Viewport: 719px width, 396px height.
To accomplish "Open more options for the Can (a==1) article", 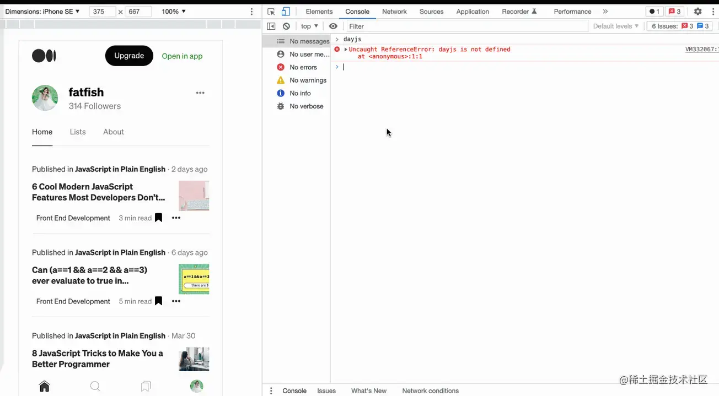I will pyautogui.click(x=176, y=301).
